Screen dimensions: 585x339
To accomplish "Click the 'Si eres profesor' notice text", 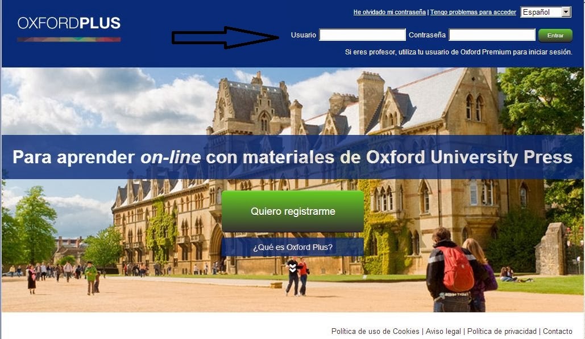I will point(459,52).
